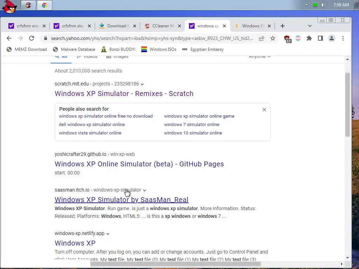Switch to the last Windows XP tab

250,26
